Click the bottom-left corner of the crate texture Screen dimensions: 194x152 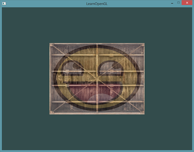click(x=51, y=113)
